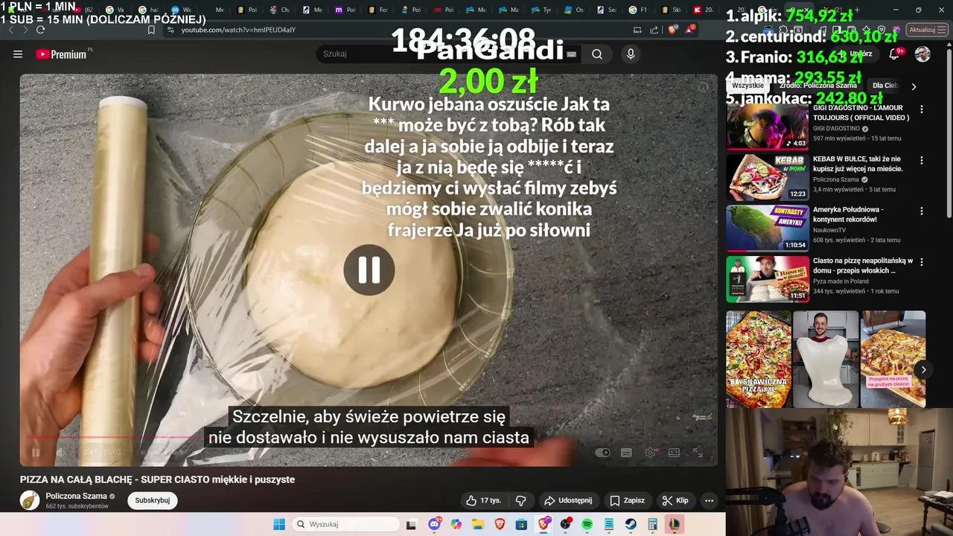Save video with Zapisz button
Screen dimensions: 953x536
pos(627,500)
